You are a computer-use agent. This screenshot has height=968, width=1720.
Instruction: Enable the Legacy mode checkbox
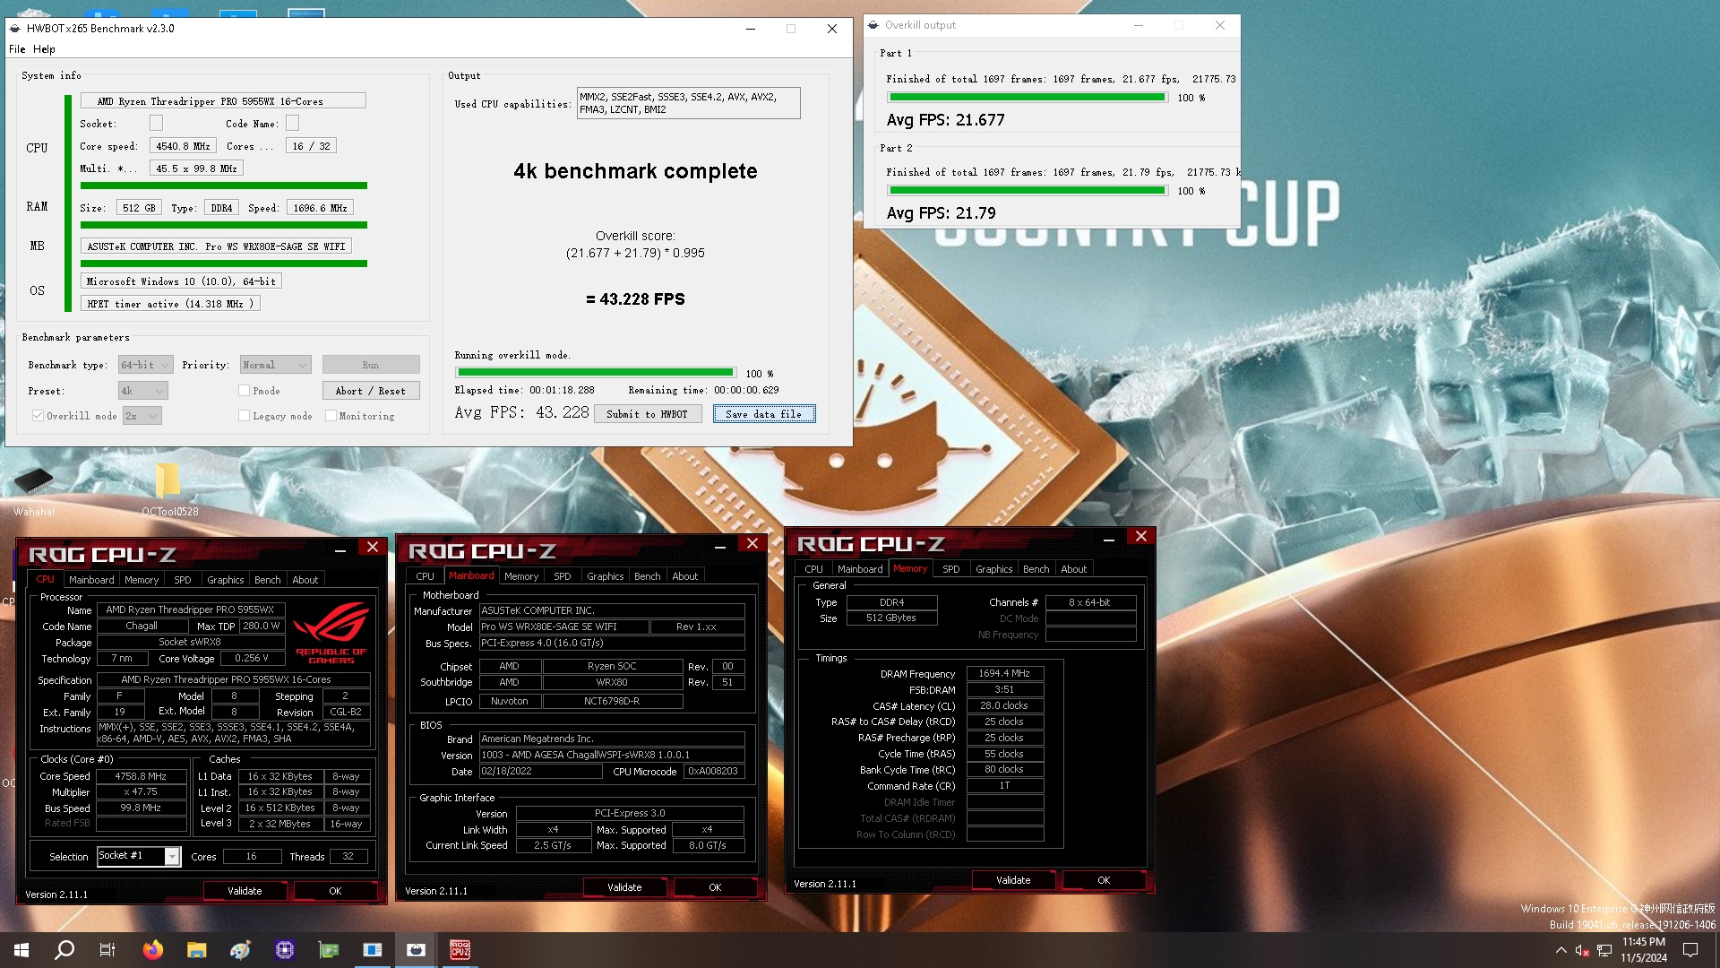244,416
